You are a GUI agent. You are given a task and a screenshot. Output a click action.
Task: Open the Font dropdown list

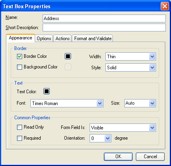point(67,103)
